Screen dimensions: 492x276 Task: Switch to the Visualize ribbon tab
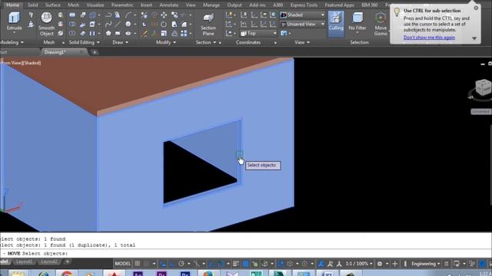click(x=95, y=5)
